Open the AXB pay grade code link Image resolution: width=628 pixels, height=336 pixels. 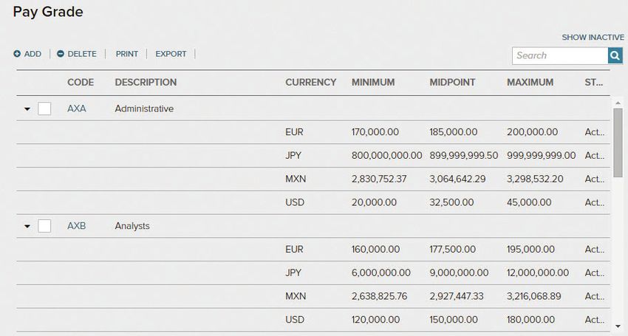pos(77,226)
